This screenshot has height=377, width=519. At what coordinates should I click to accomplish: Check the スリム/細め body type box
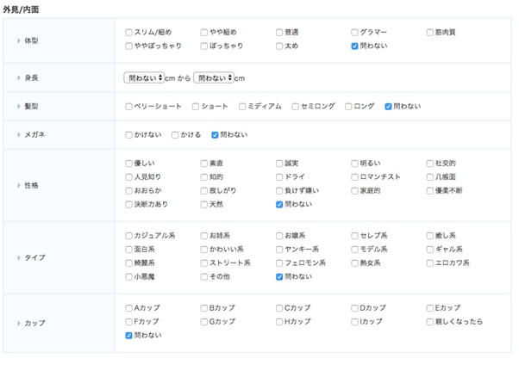pyautogui.click(x=128, y=33)
